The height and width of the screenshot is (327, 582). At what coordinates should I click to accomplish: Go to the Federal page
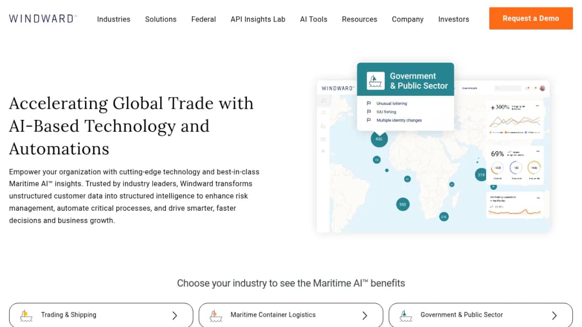(203, 19)
